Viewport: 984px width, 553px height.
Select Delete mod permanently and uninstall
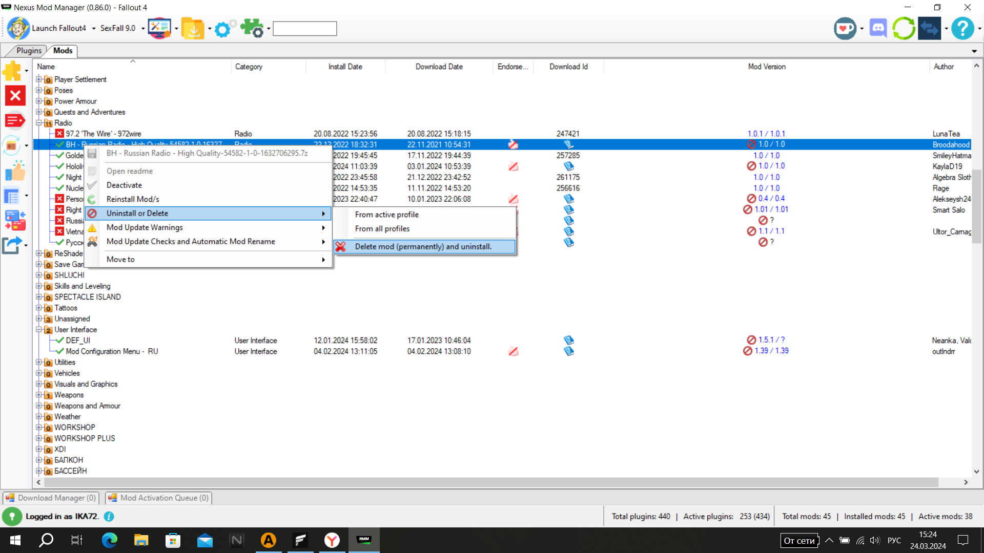point(423,247)
